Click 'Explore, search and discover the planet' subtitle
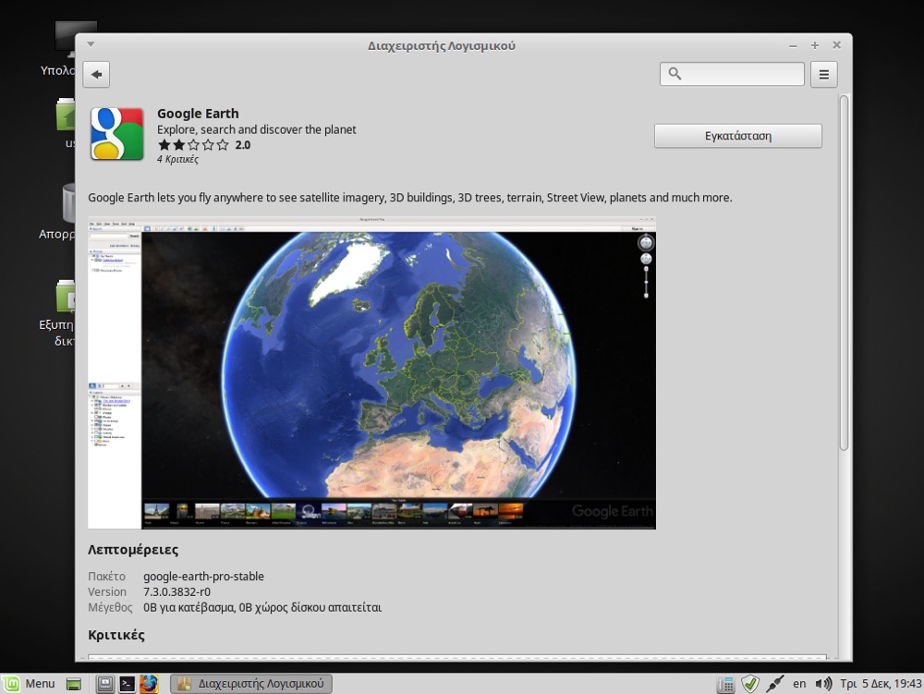The width and height of the screenshot is (924, 694). click(256, 129)
